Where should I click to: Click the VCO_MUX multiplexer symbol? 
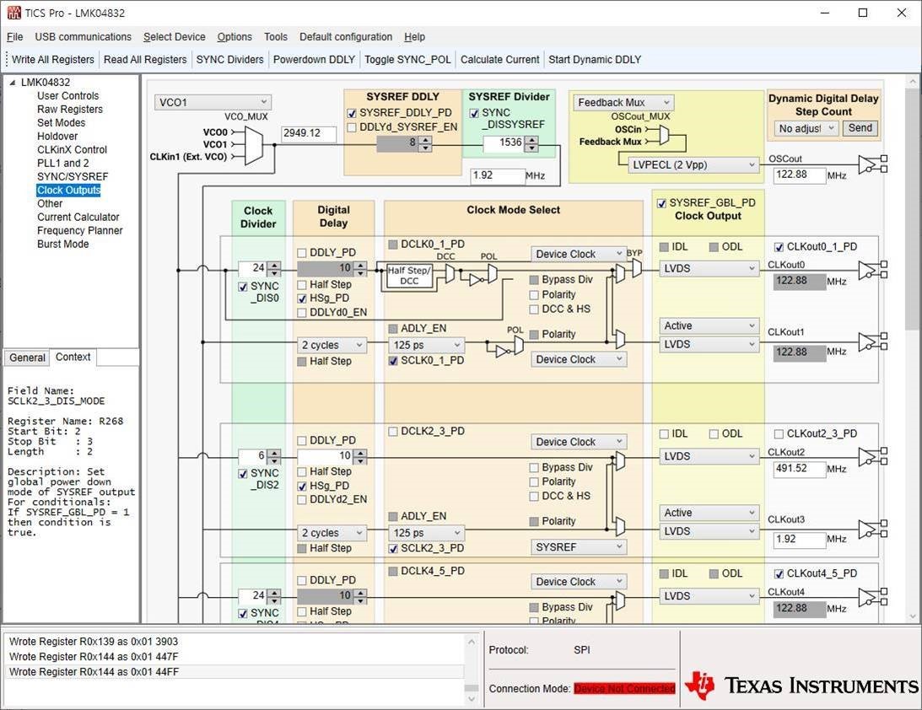[x=253, y=145]
